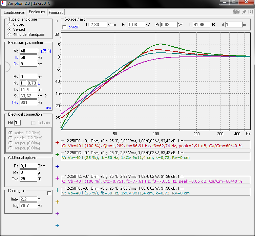Click the U voltage field
Screen dimensions: 255x236
pyautogui.click(x=99, y=25)
